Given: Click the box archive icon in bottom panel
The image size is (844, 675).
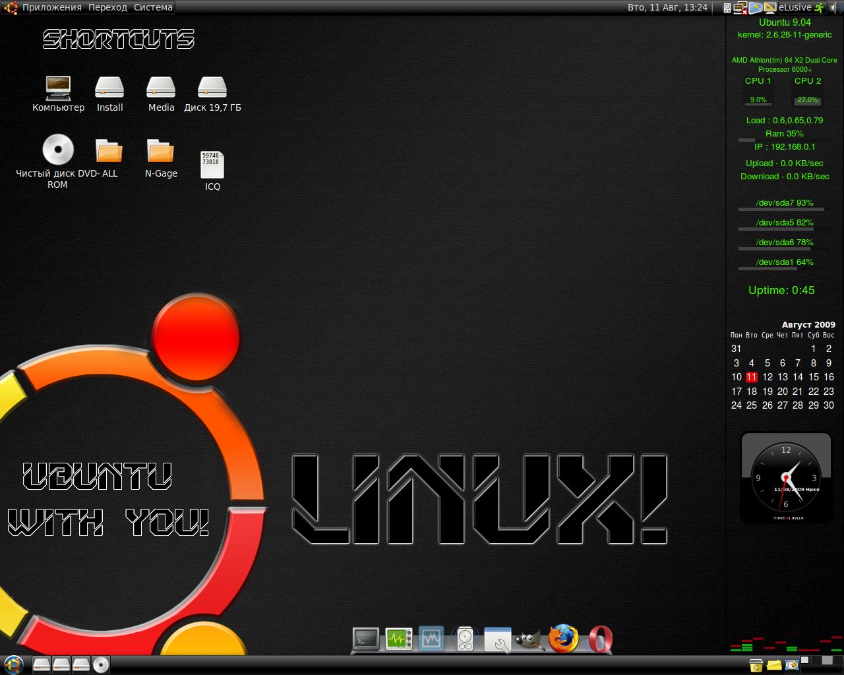Looking at the screenshot, I should (x=756, y=666).
